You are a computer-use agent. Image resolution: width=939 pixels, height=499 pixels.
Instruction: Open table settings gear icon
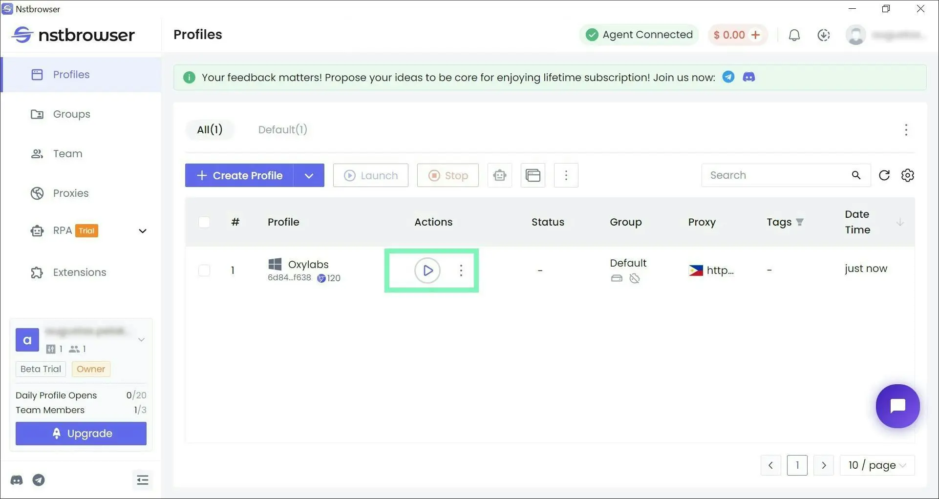(x=908, y=175)
